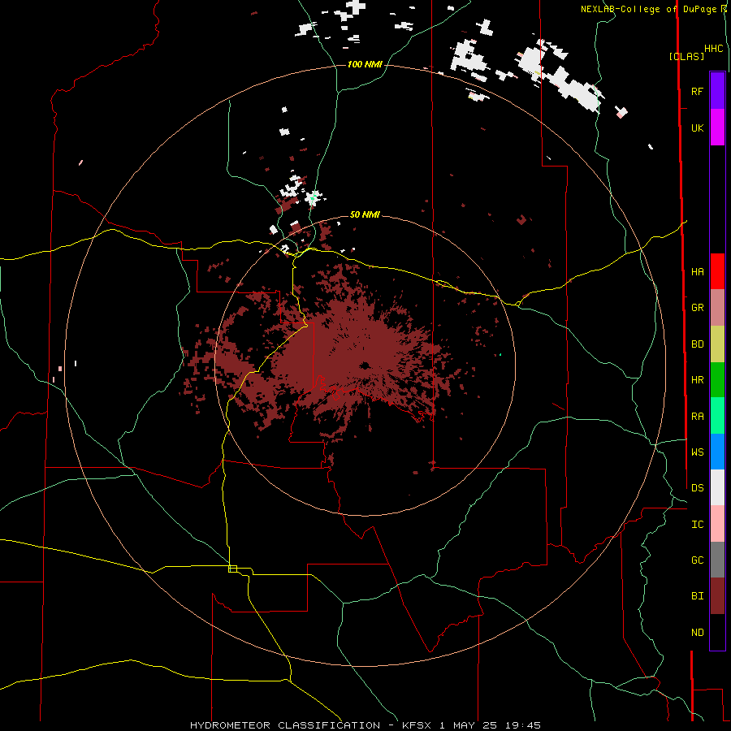
Task: Click the IC legend label
Action: pyautogui.click(x=697, y=525)
